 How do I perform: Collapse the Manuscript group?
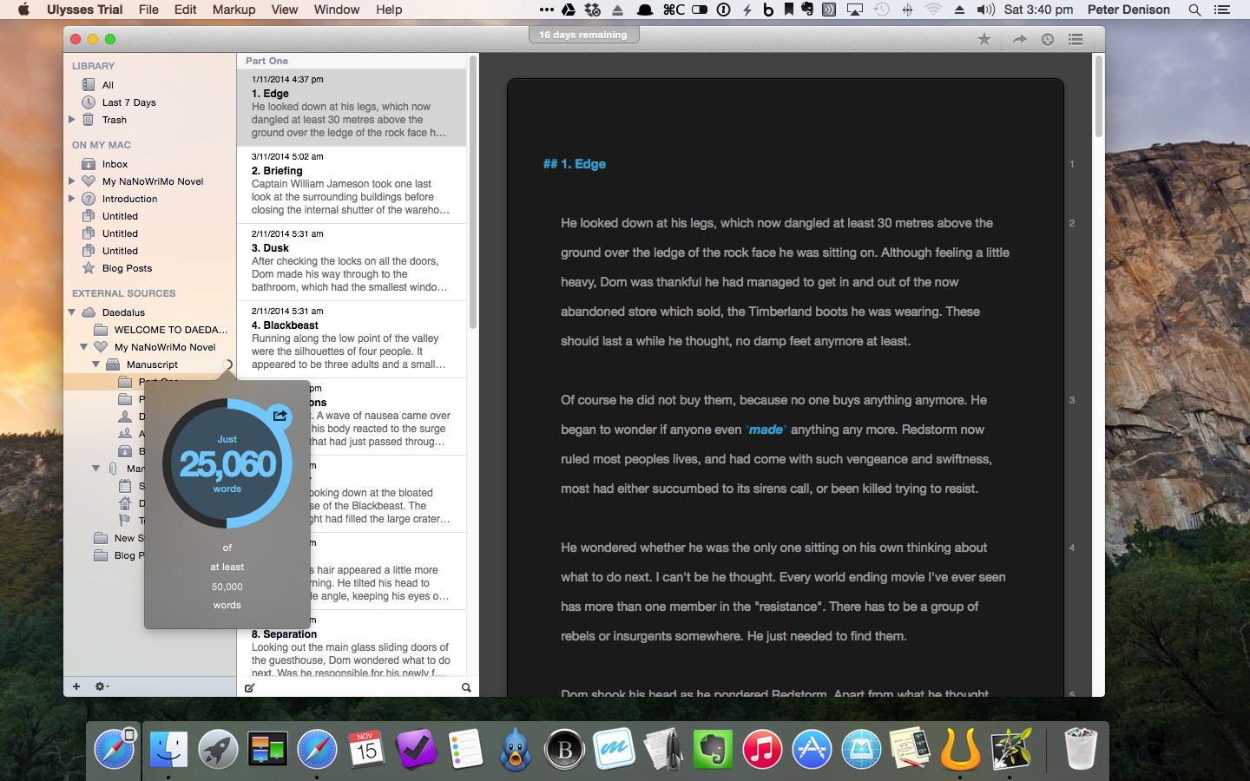coord(96,364)
